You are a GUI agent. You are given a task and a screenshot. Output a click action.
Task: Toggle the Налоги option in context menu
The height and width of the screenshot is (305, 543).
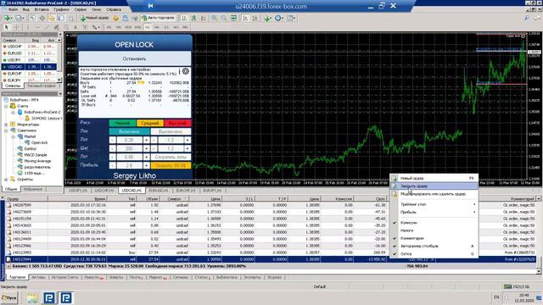(434, 230)
